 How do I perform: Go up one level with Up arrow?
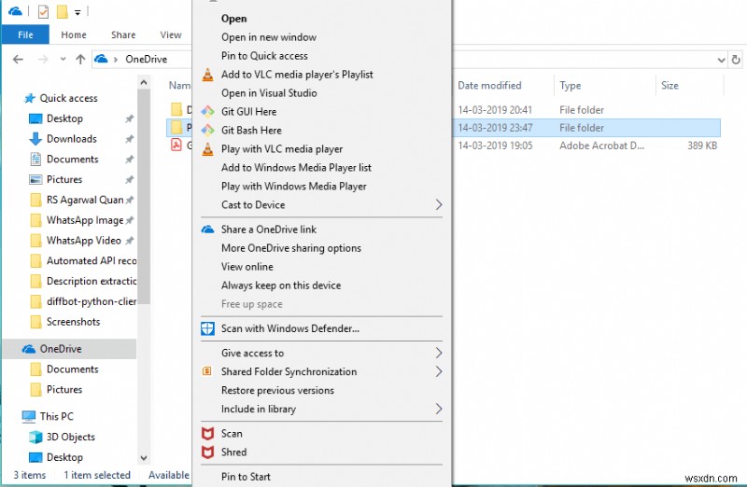click(x=80, y=60)
